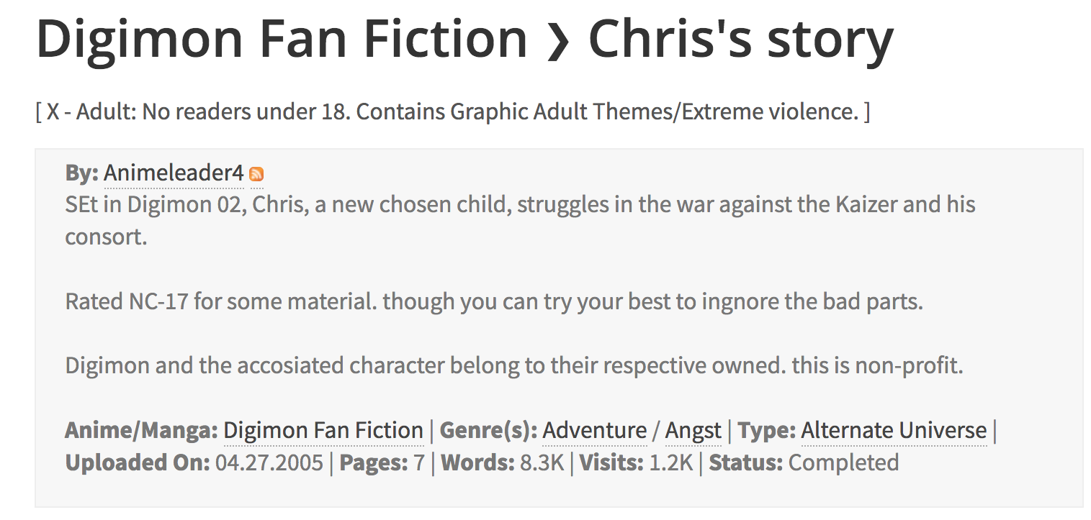Viewport: 1091px width, 520px height.
Task: Select the Angst genre link
Action: [693, 430]
